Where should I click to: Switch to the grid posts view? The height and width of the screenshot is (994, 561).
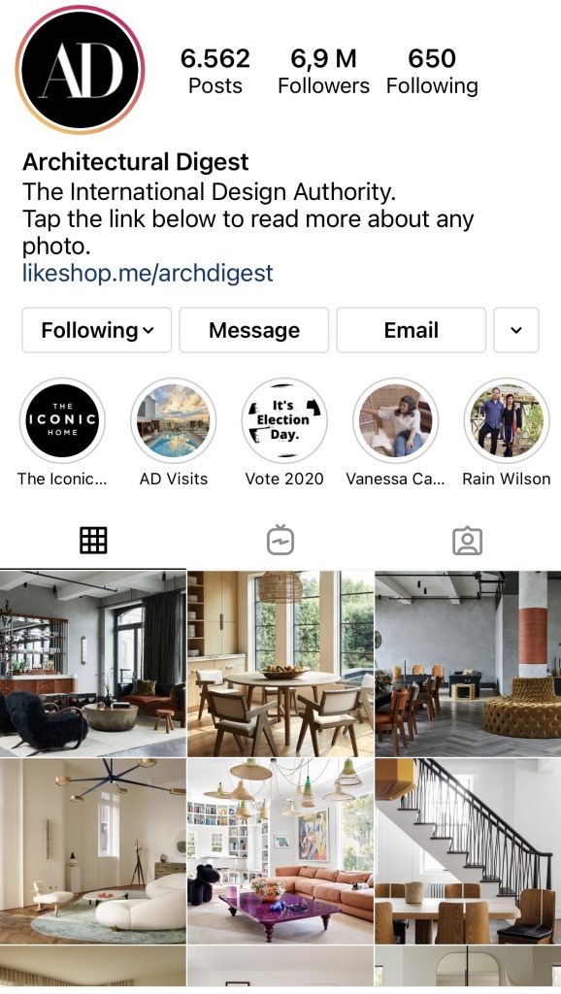(x=93, y=541)
